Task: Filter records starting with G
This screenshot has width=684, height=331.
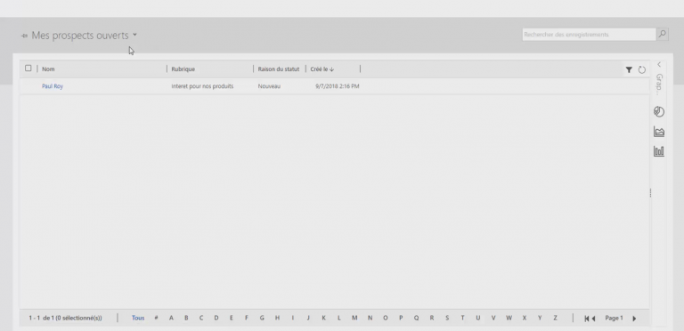Action: point(262,318)
